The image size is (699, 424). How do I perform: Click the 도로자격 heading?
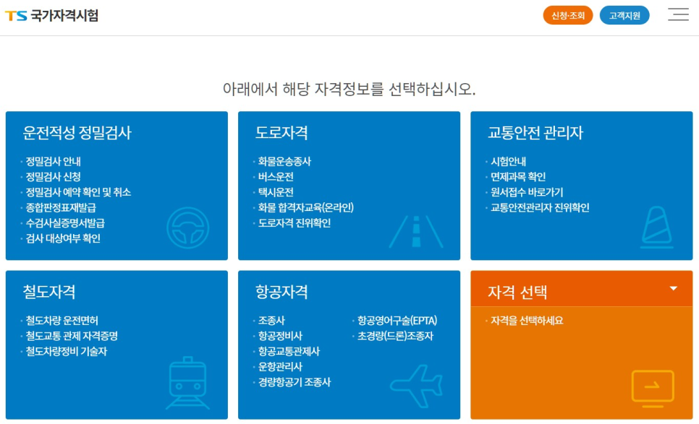coord(281,133)
